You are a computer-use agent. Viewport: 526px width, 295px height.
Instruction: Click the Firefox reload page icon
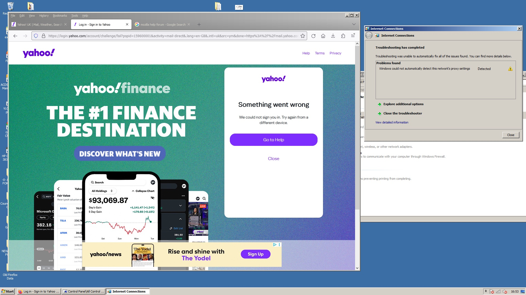[x=313, y=36]
